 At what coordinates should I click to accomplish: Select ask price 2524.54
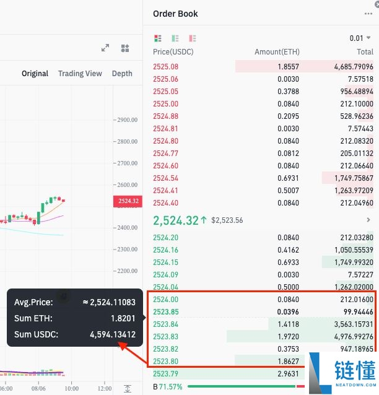coord(165,178)
